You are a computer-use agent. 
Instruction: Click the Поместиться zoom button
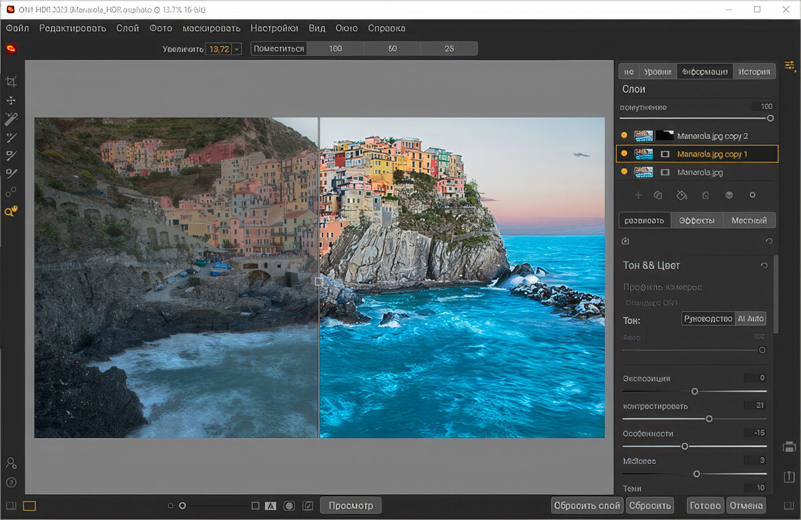pyautogui.click(x=279, y=49)
